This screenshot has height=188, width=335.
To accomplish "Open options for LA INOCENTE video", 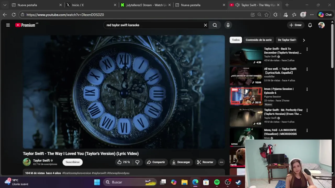I will [307, 130].
